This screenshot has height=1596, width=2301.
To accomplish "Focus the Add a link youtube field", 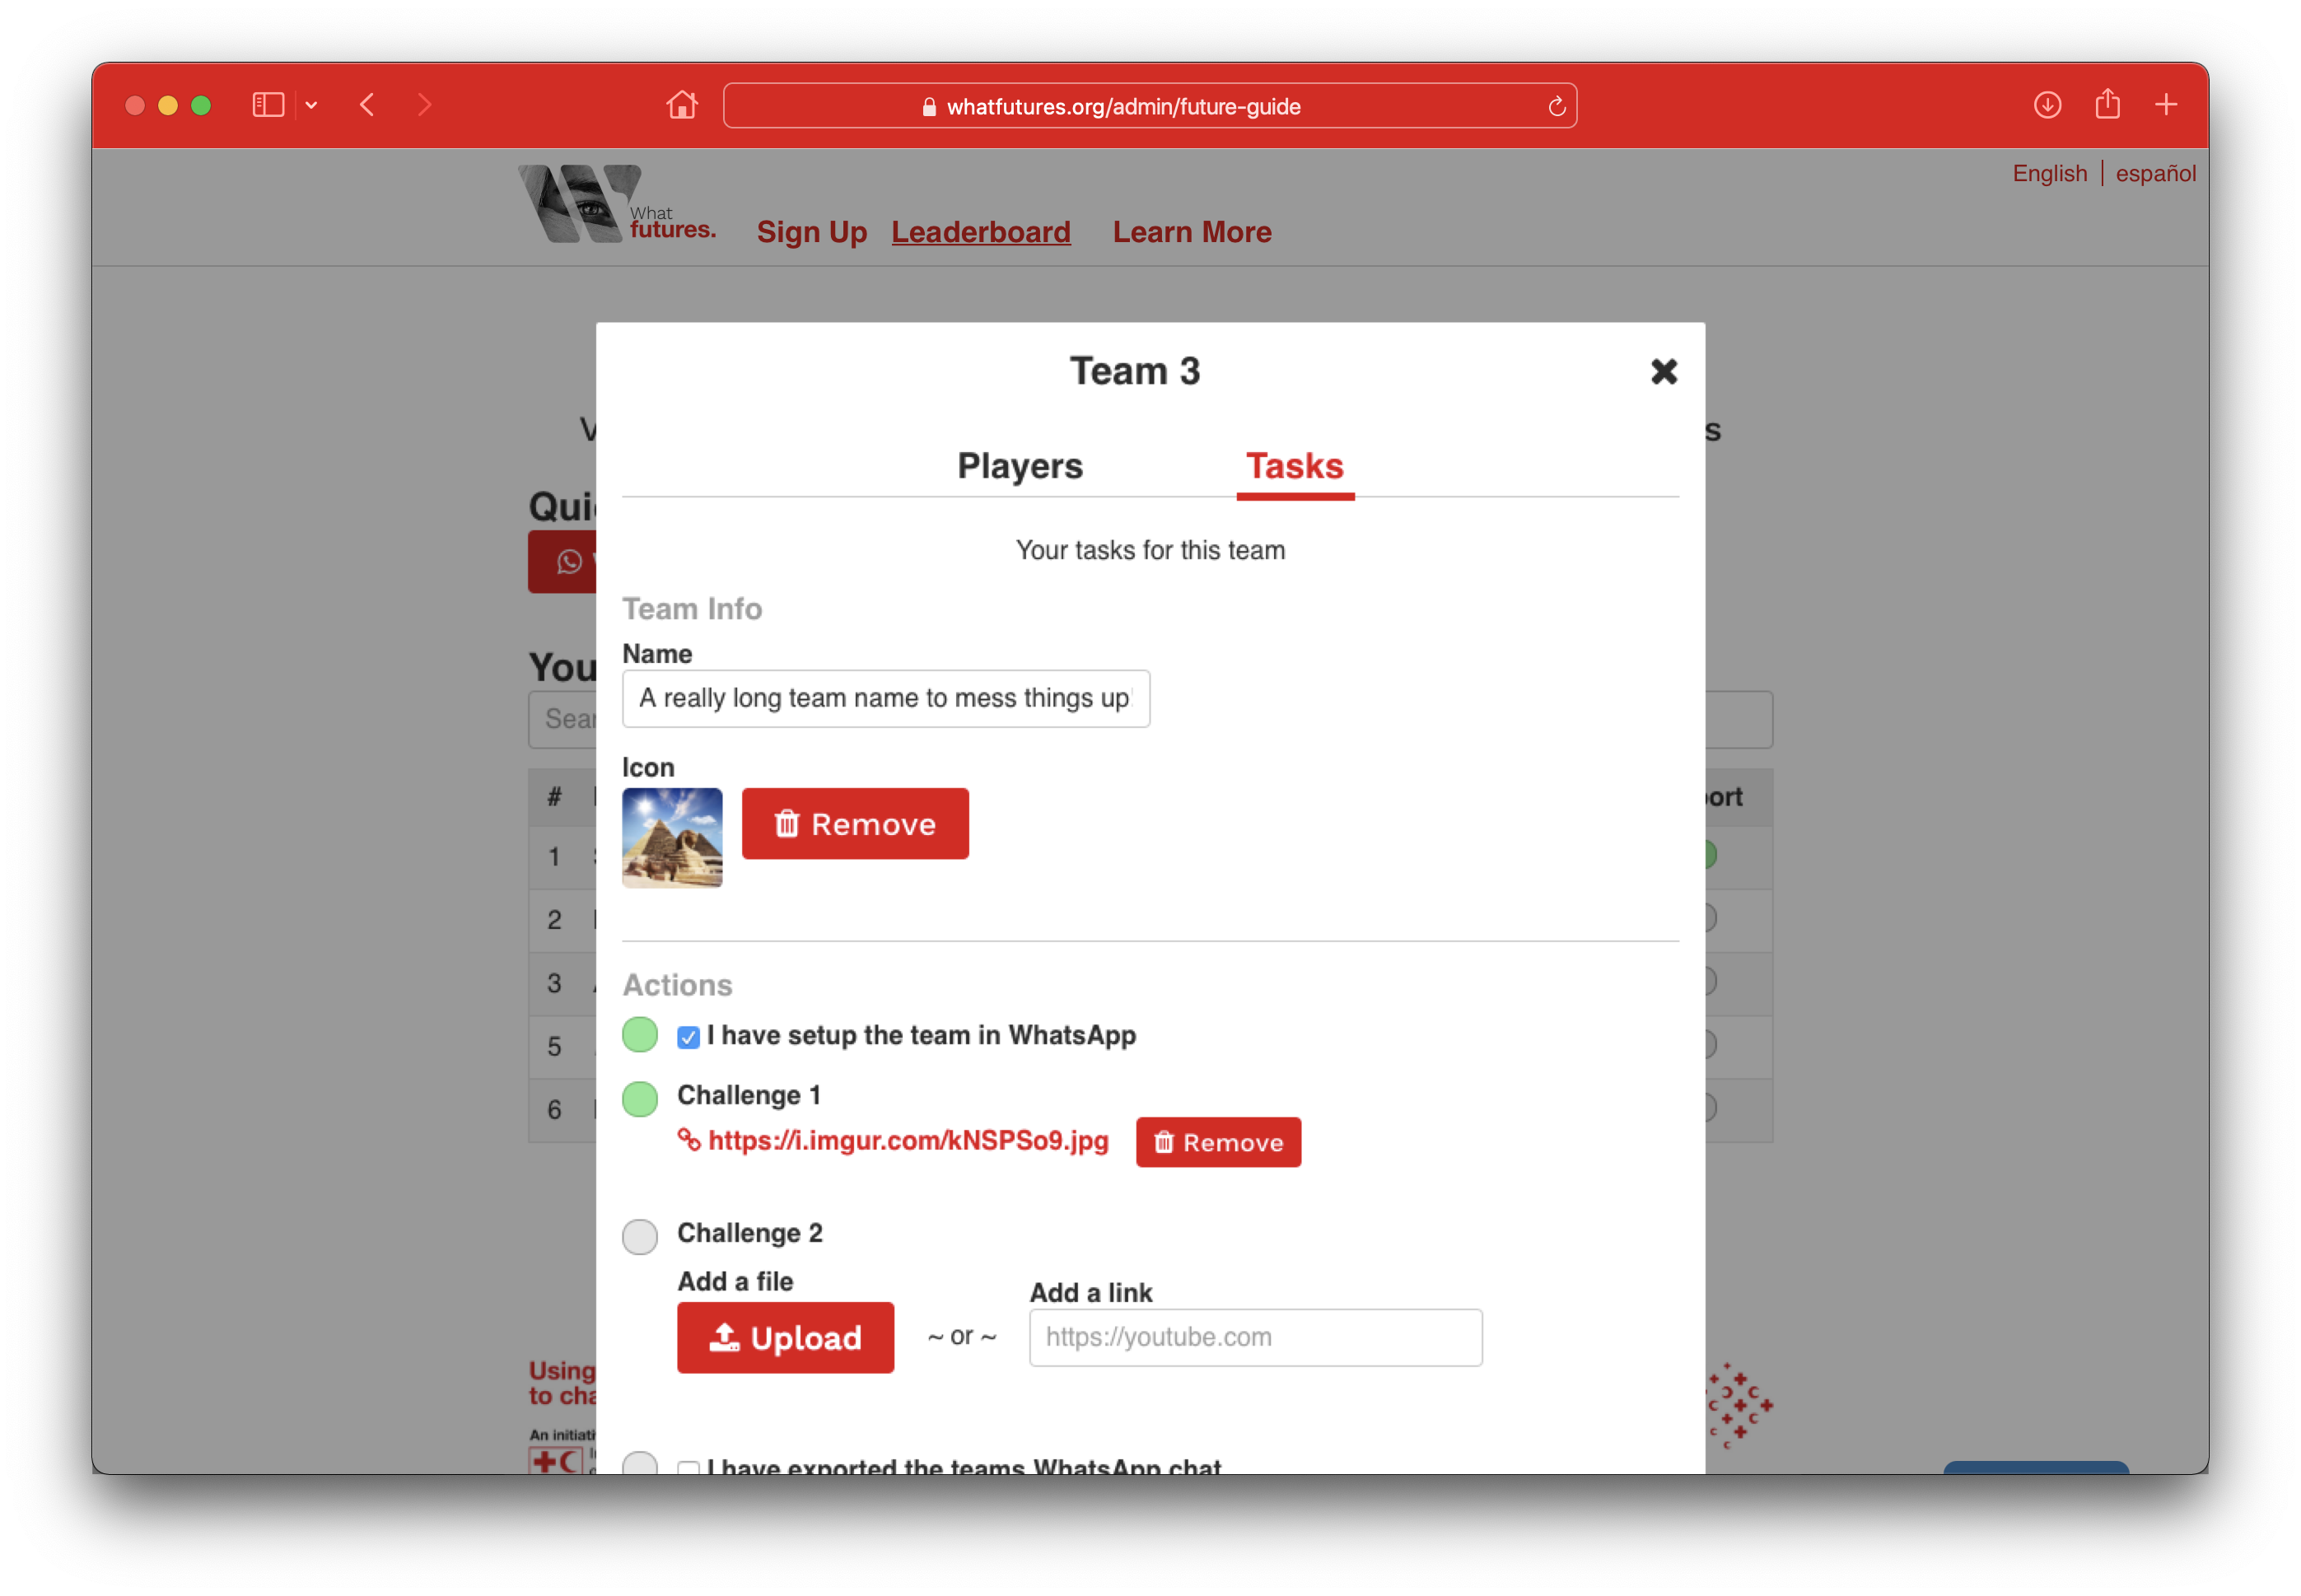I will coord(1255,1337).
